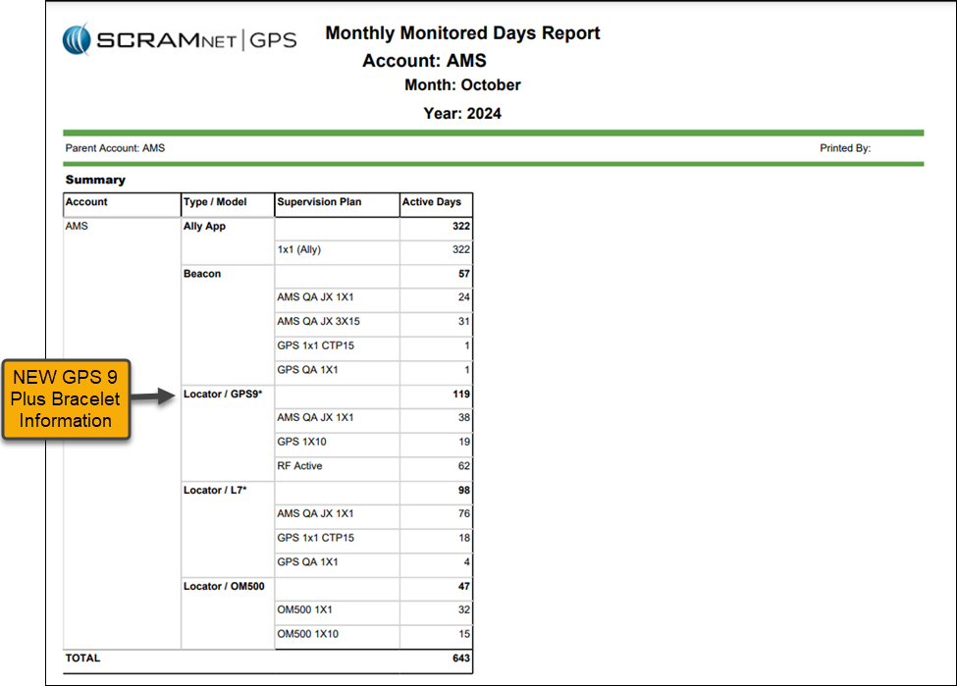Click the OM500 1X10 plan row
The width and height of the screenshot is (957, 686).
[x=307, y=634]
